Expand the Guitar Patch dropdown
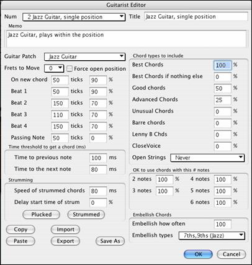The image size is (252, 265). pyautogui.click(x=85, y=56)
